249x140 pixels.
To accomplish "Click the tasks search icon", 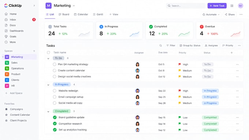I will [x=160, y=45].
